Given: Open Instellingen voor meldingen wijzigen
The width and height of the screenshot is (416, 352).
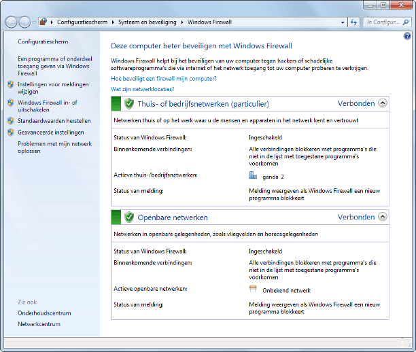Looking at the screenshot, I should click(53, 88).
